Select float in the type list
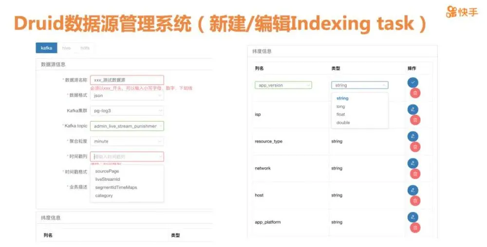Image resolution: width=487 pixels, height=247 pixels. (x=360, y=114)
